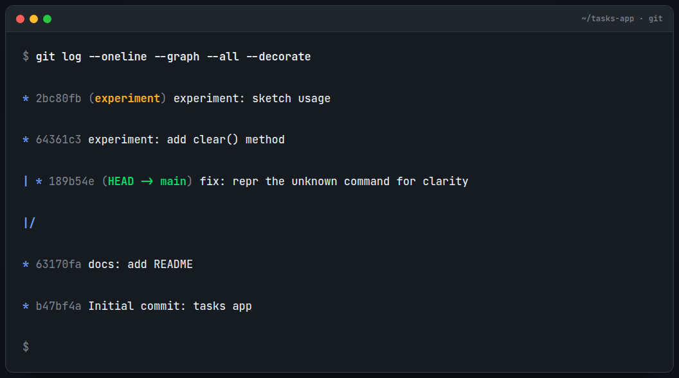Click the green 'HEAD' label

coord(121,181)
